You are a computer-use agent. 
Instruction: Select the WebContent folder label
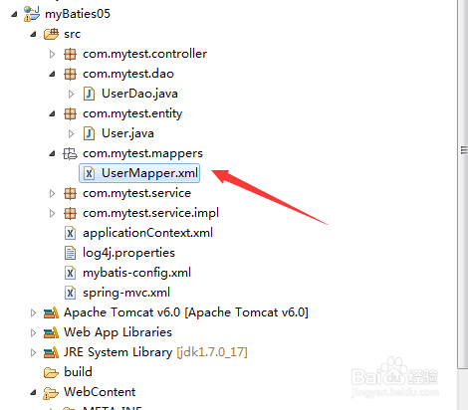(x=100, y=392)
